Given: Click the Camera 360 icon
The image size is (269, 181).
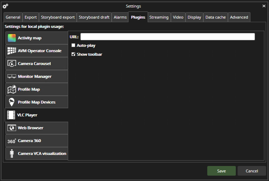Looking at the screenshot, I should click(x=12, y=141).
